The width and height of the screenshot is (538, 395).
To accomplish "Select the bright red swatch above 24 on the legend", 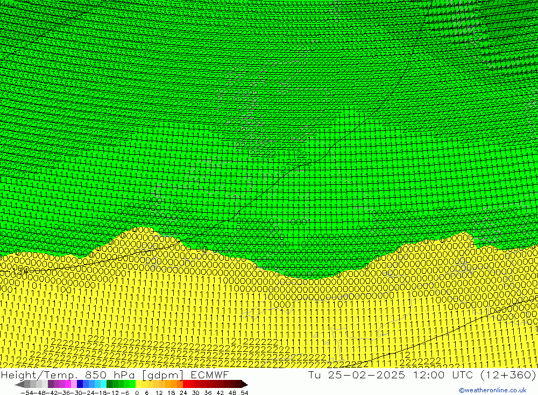I will 186,384.
